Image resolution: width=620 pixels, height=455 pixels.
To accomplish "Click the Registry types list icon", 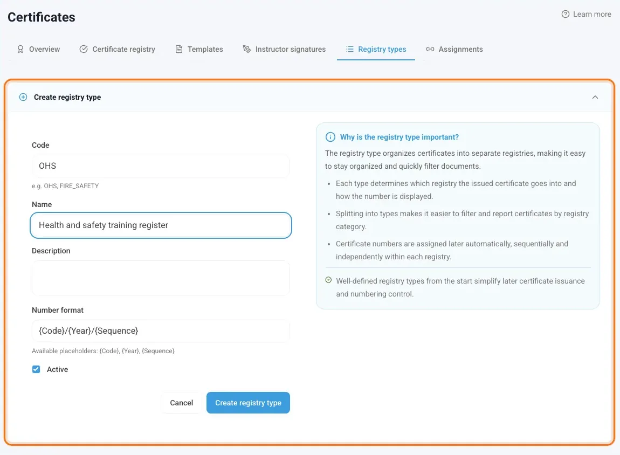I will pyautogui.click(x=349, y=49).
